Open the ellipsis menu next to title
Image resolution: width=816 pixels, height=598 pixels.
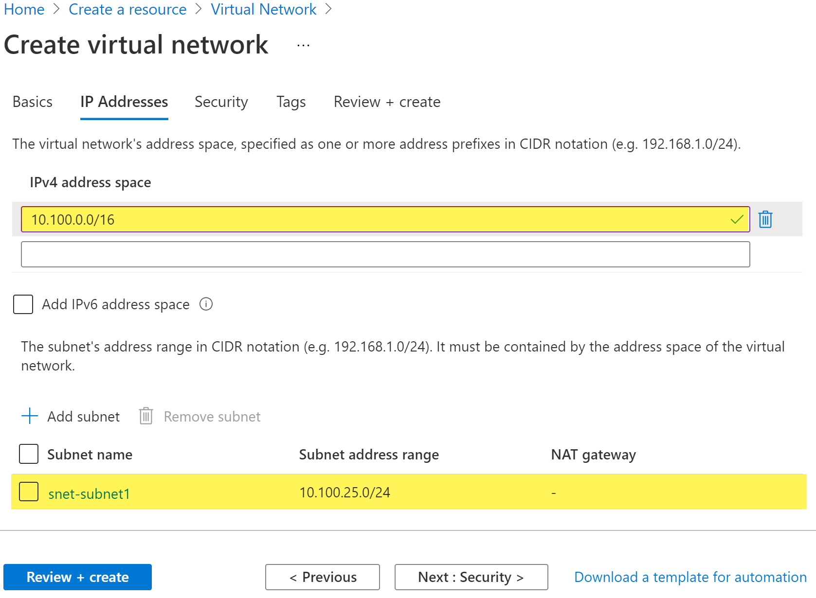(303, 46)
